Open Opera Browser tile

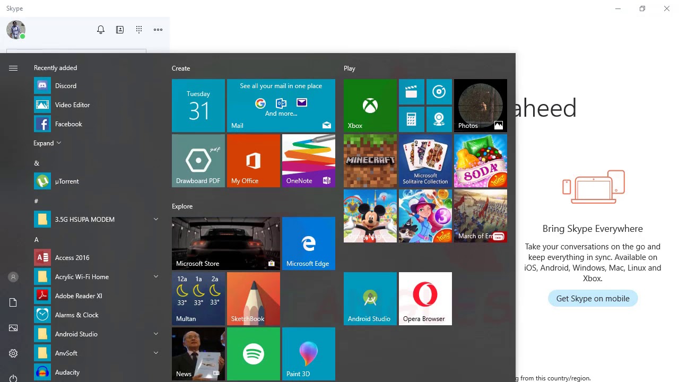point(425,299)
